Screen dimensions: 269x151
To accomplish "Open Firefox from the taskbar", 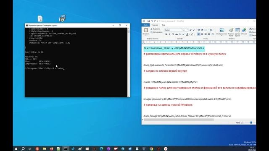I will 51,149.
